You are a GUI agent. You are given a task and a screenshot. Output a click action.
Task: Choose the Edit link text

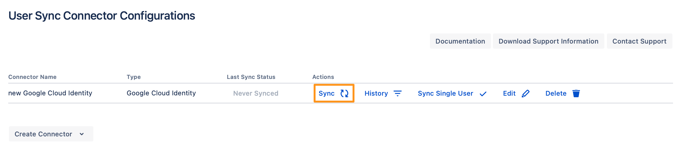pos(509,93)
